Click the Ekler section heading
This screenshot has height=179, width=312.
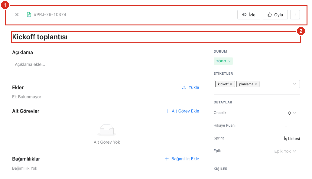click(18, 87)
